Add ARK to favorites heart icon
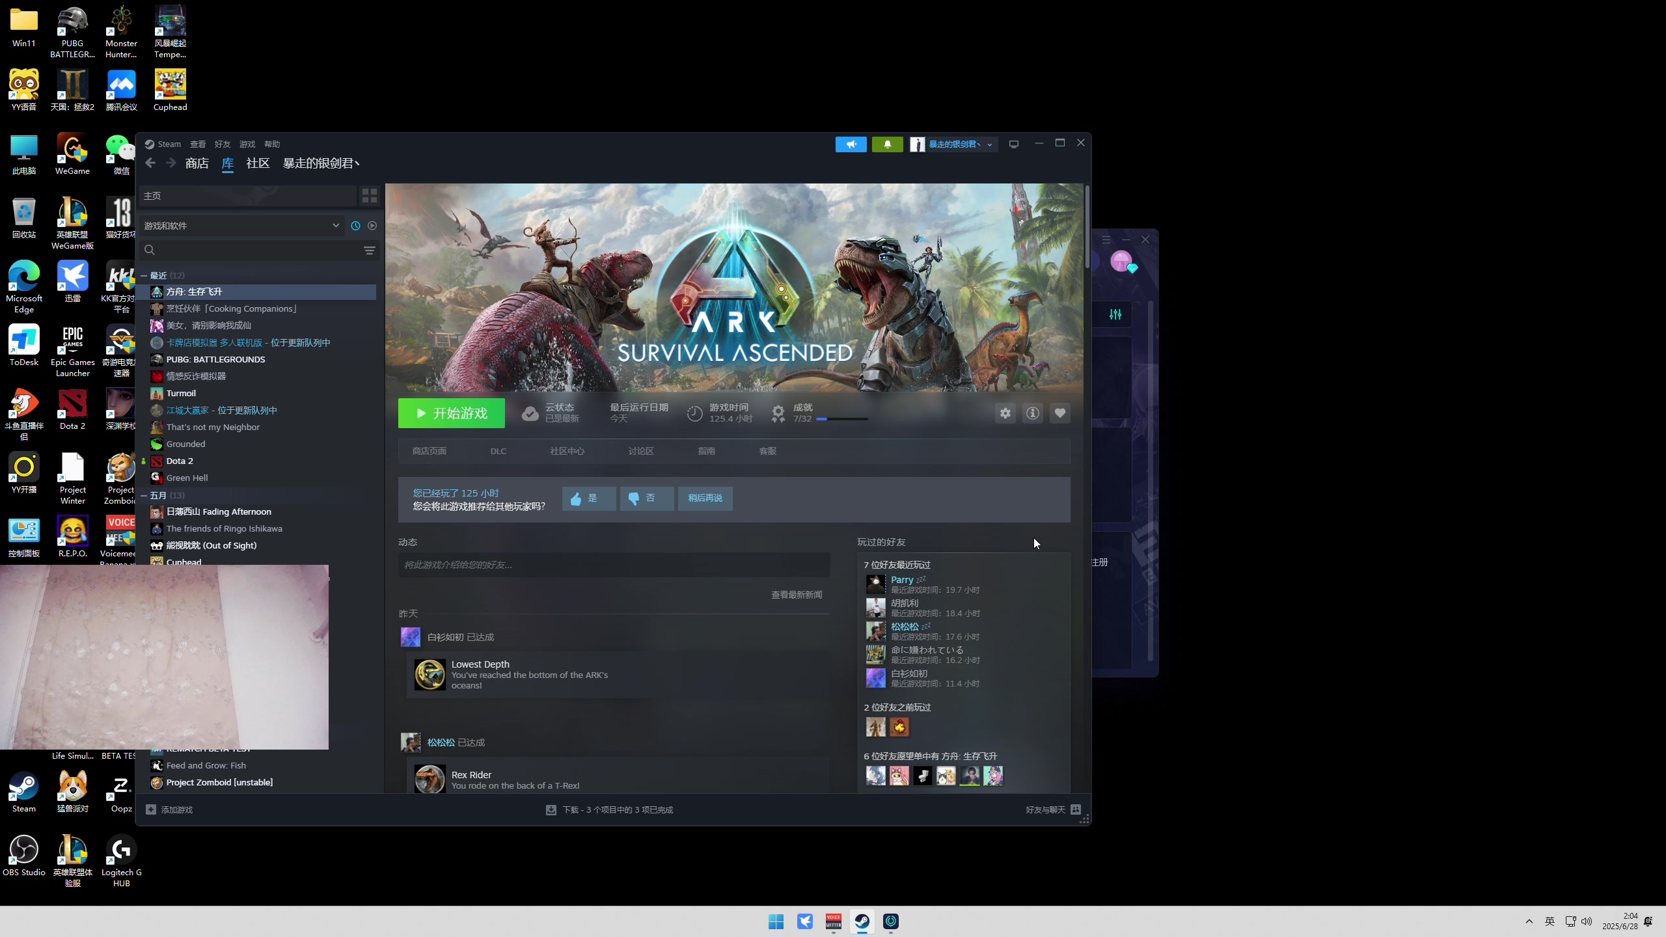Screen dimensions: 1666x937 pyautogui.click(x=1060, y=413)
